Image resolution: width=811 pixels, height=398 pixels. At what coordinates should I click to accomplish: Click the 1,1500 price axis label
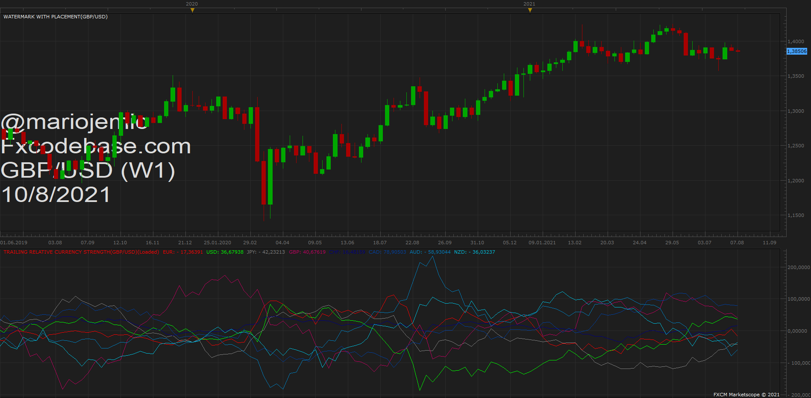[x=796, y=215]
